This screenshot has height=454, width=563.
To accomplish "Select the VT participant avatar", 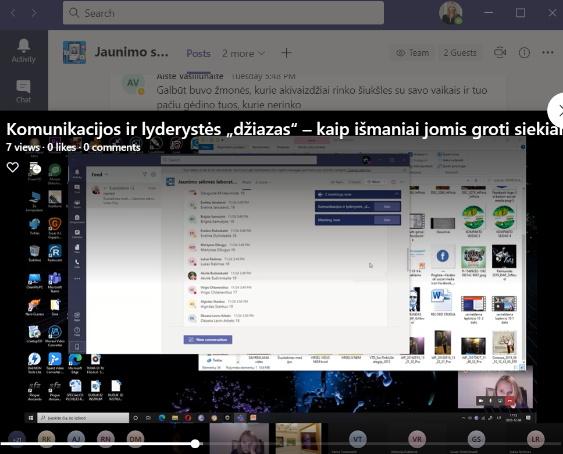I will point(358,439).
